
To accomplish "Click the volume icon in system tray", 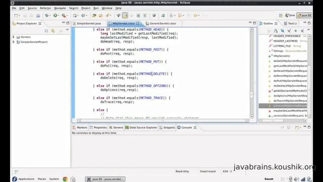I will 296,179.
